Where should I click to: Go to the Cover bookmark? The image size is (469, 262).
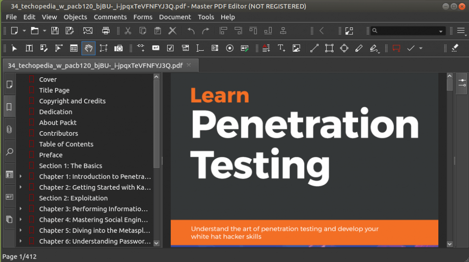(x=48, y=80)
